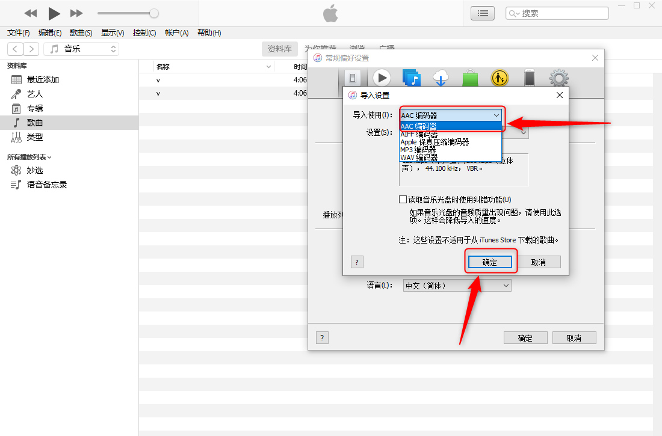Choose Apple 保真压缩编码器 from the list

tap(451, 143)
